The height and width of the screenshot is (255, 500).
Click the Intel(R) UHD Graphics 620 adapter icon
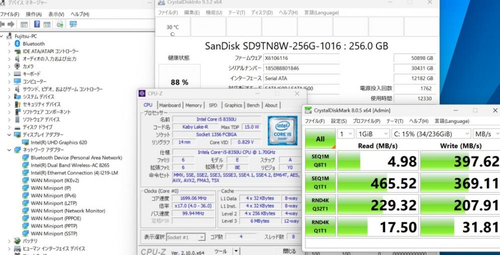25,142
